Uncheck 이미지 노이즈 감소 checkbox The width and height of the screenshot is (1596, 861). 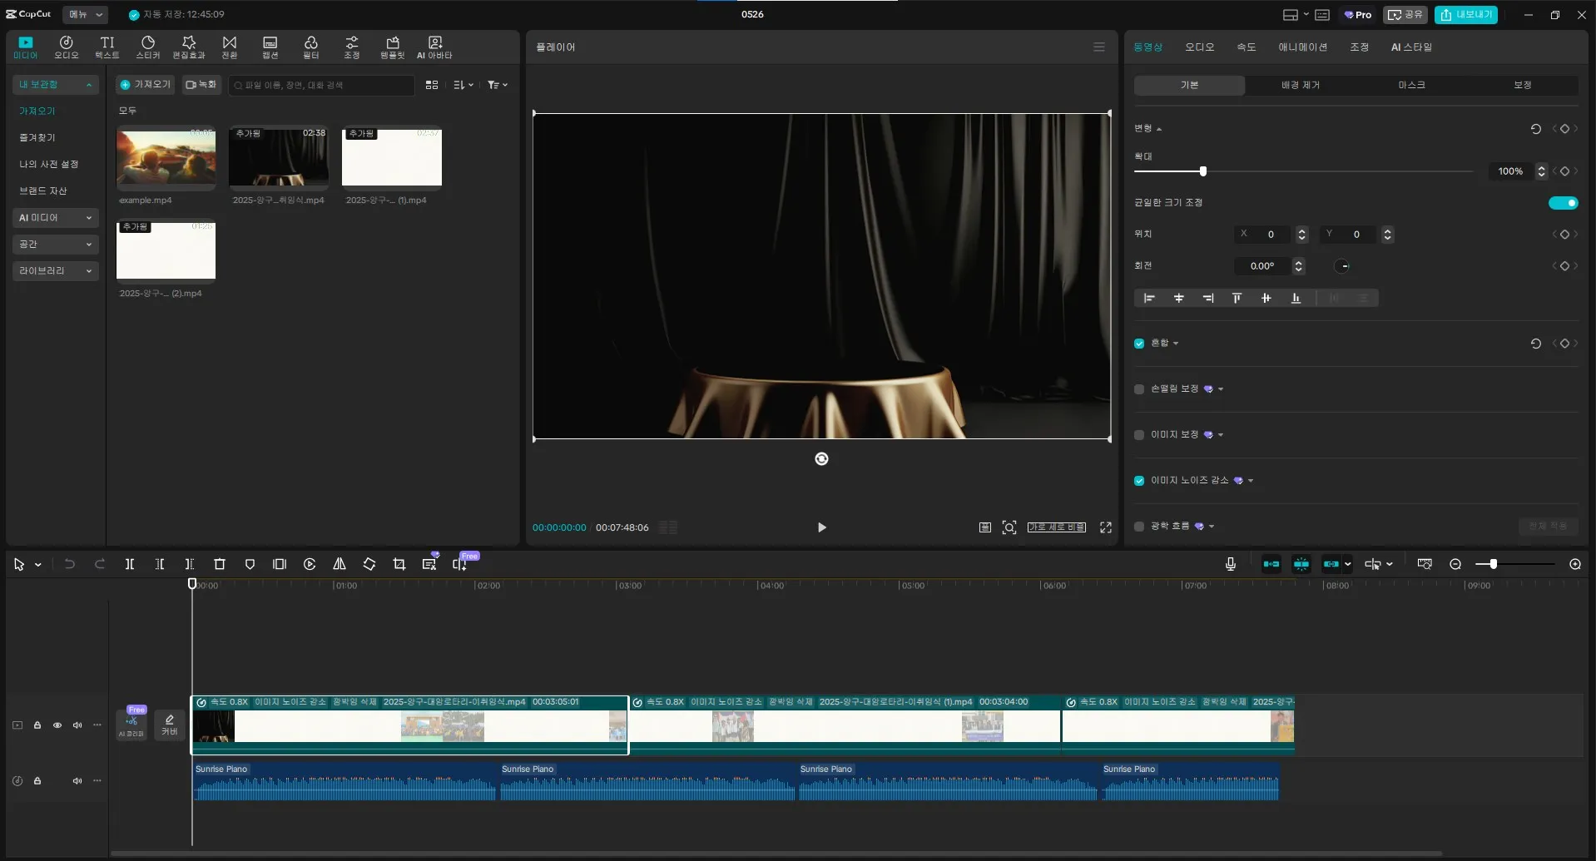1139,481
